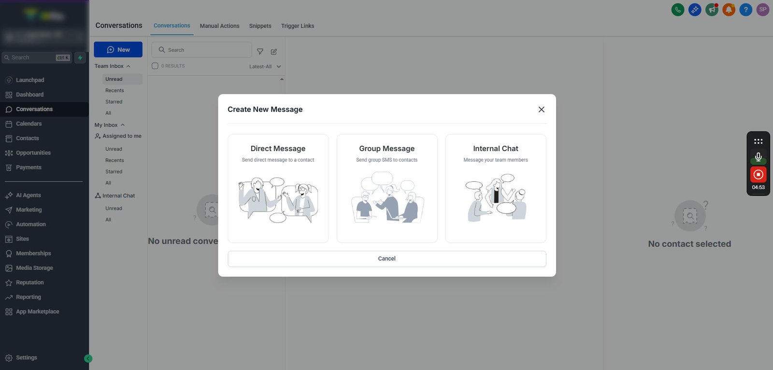The width and height of the screenshot is (773, 370).
Task: Click the filter funnel icon beside Search
Action: (x=260, y=52)
